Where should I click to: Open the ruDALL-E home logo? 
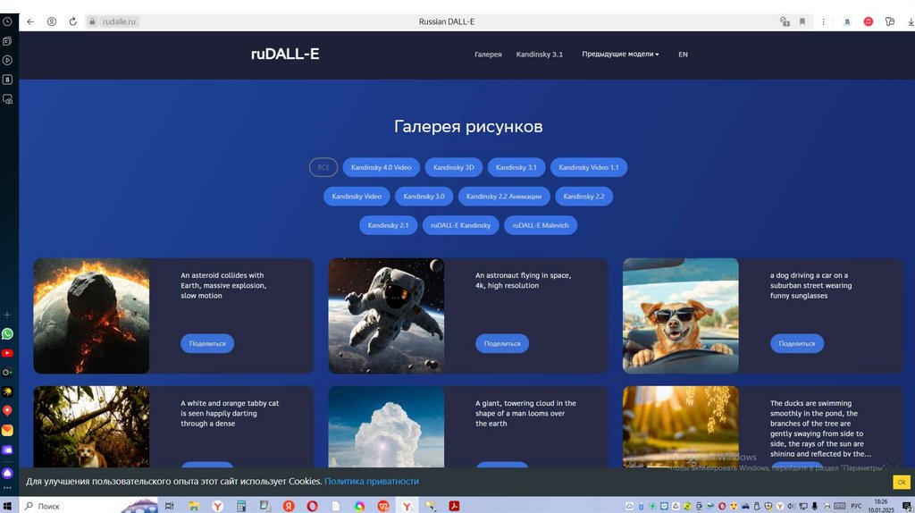coord(285,55)
